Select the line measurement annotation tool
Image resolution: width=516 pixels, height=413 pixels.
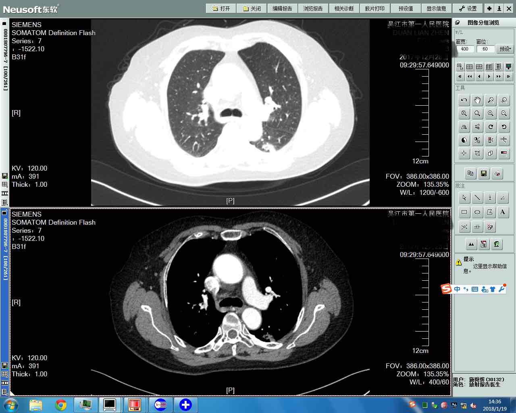(x=477, y=198)
